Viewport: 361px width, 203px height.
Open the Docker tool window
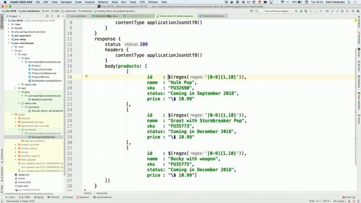click(68, 197)
